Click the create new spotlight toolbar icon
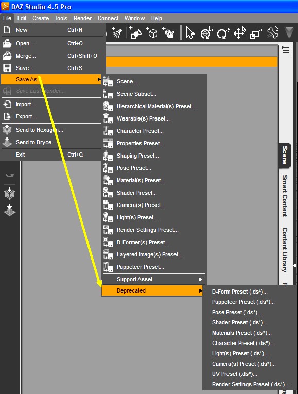 click(117, 32)
